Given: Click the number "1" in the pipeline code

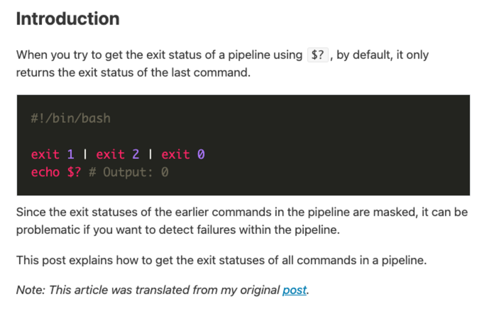Looking at the screenshot, I should (x=71, y=154).
